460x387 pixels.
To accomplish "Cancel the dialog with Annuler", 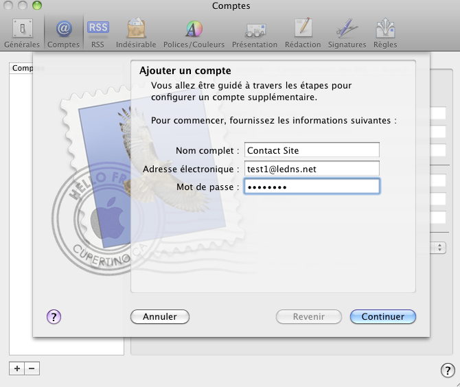I will click(160, 316).
